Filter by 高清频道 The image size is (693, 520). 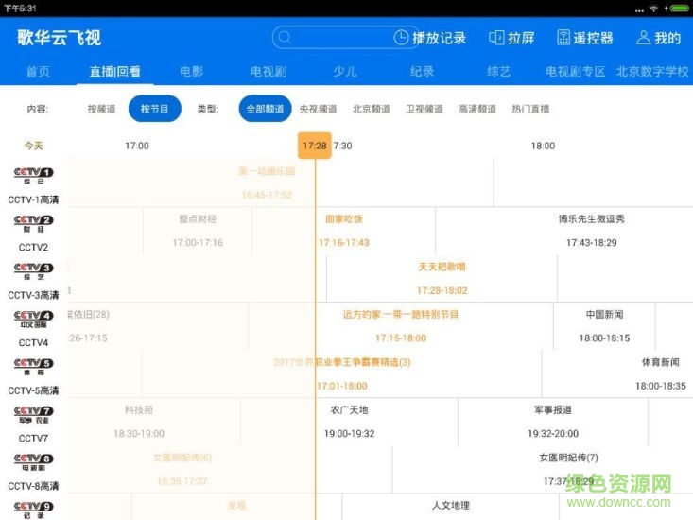(x=477, y=109)
